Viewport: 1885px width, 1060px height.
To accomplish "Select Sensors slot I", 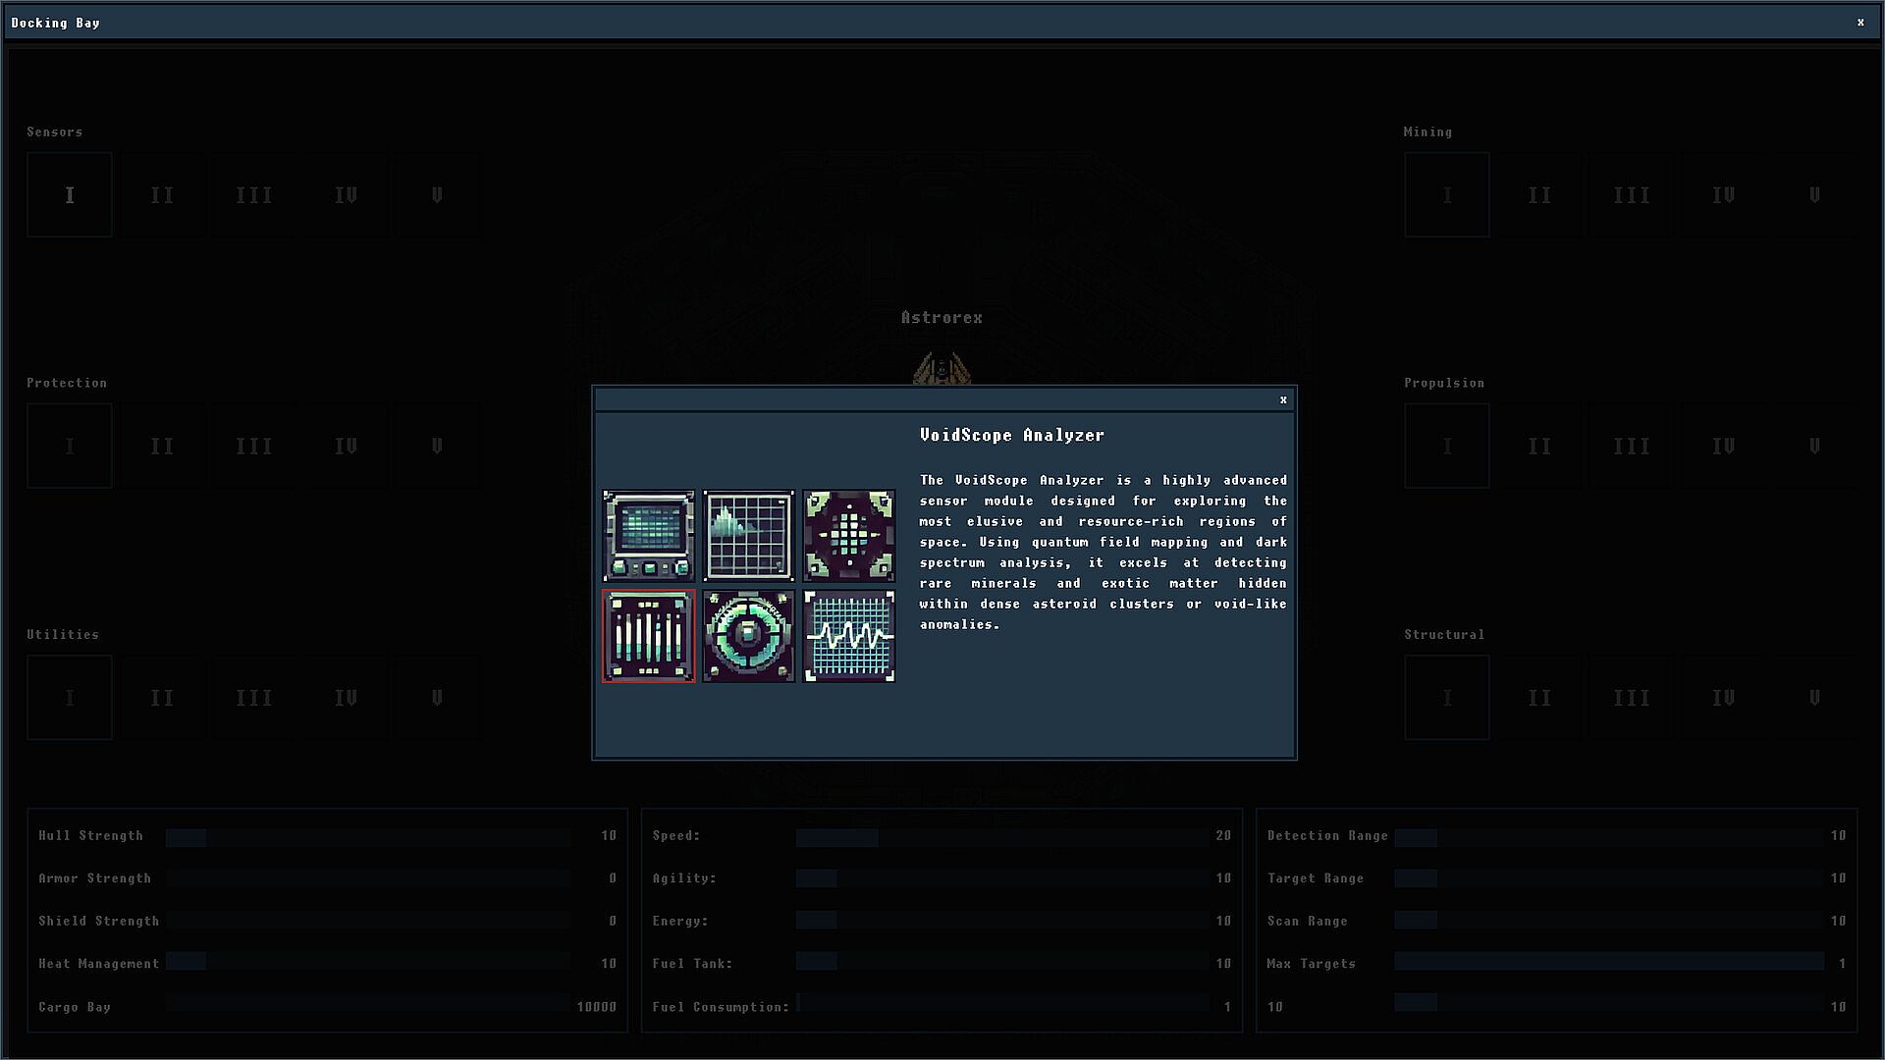I will (x=70, y=194).
